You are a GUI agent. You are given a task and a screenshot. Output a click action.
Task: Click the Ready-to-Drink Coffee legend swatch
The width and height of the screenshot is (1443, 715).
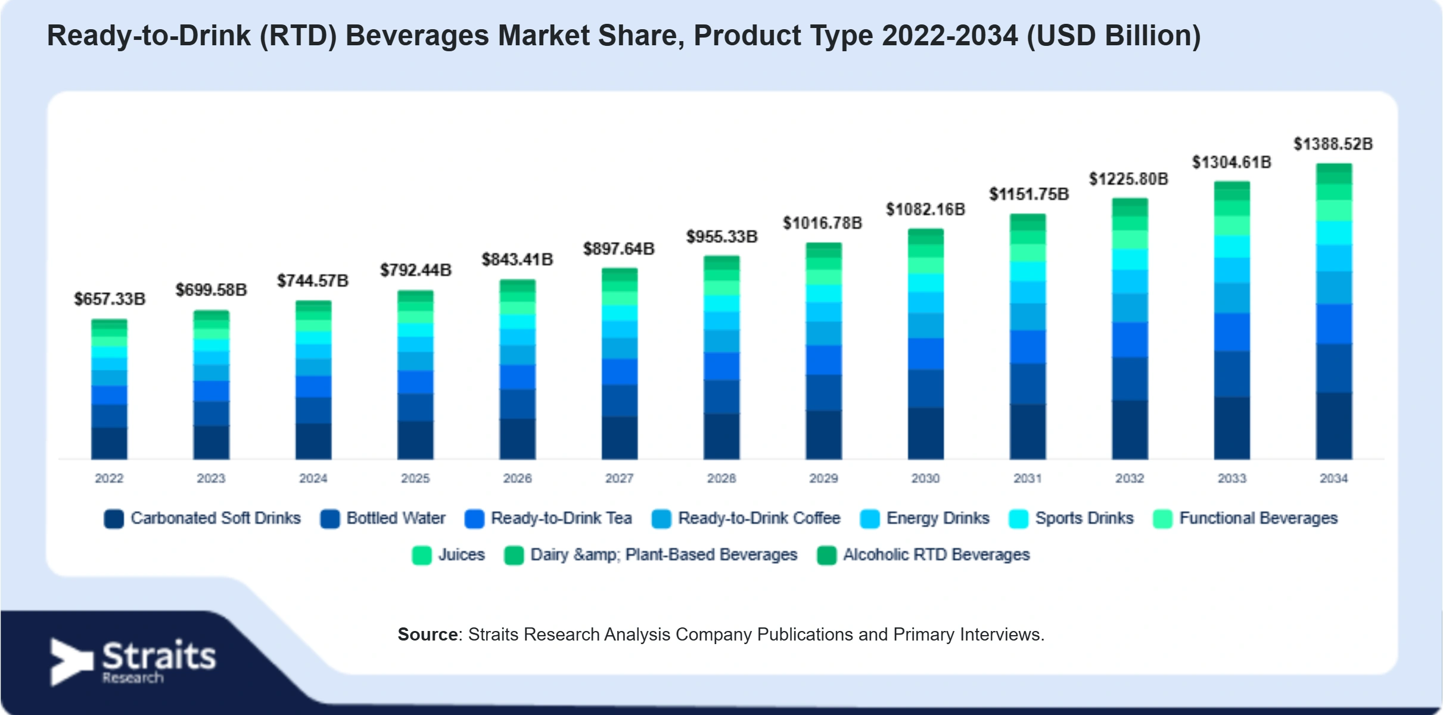[x=661, y=519]
